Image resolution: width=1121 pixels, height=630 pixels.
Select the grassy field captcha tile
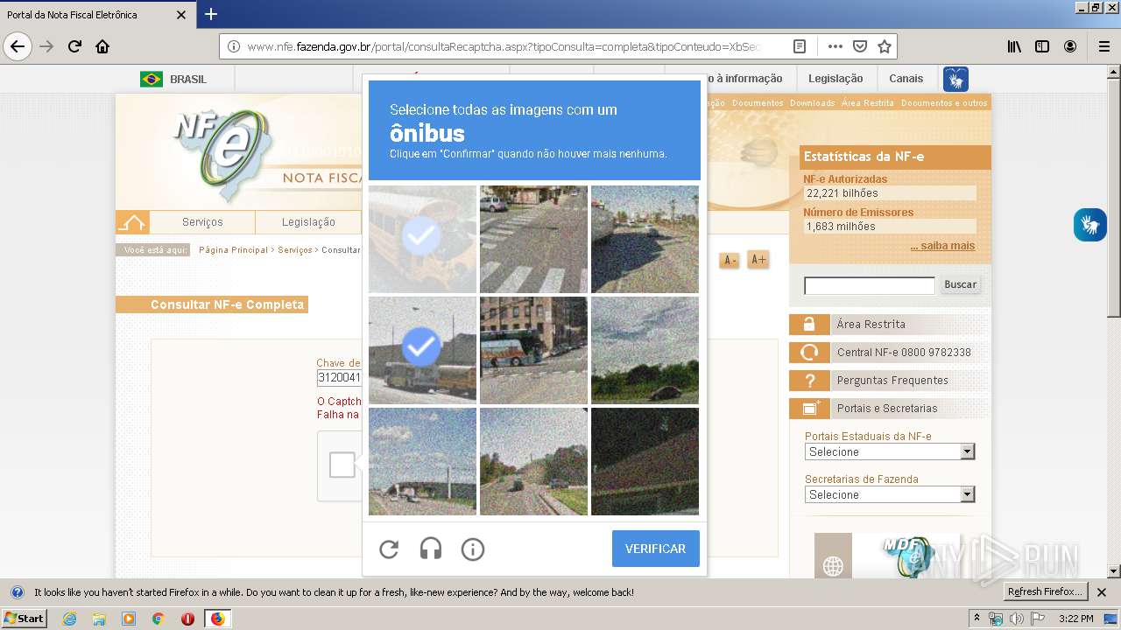pos(645,350)
